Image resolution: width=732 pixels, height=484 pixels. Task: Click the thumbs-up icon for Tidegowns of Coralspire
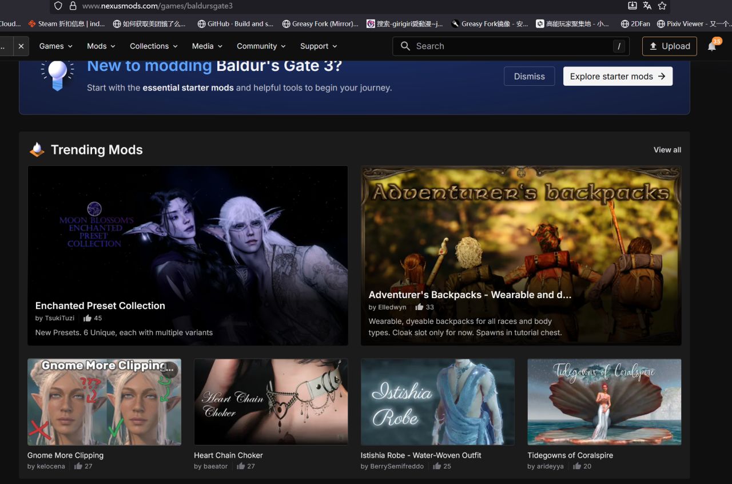point(577,466)
